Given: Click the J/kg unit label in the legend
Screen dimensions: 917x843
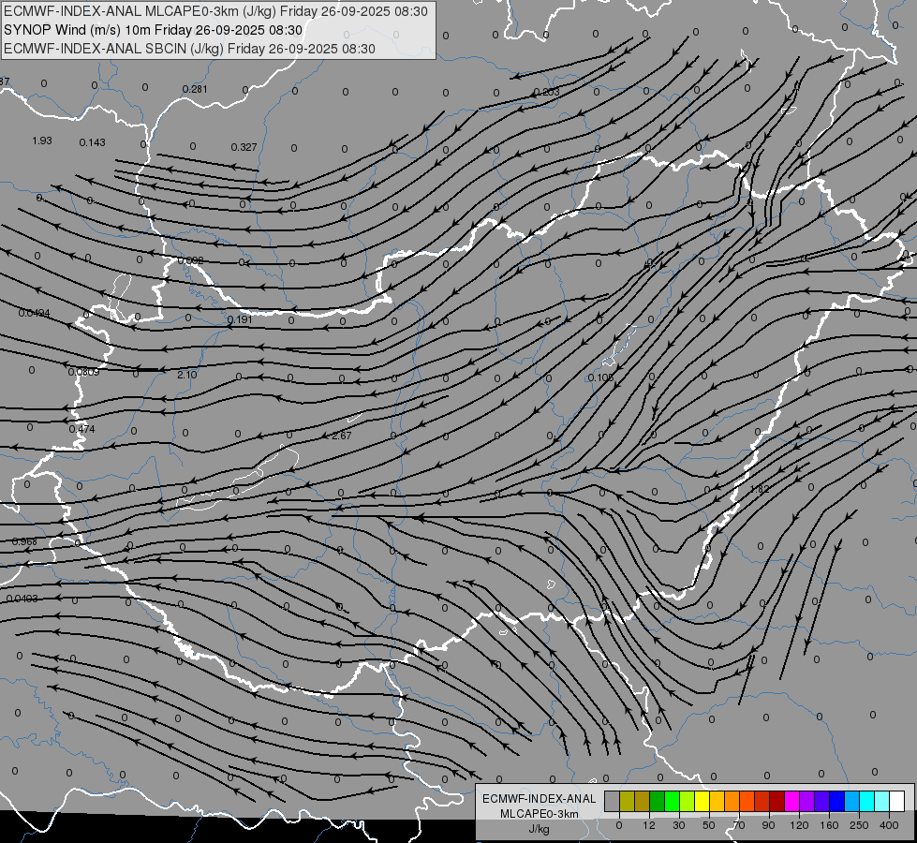Looking at the screenshot, I should [539, 829].
